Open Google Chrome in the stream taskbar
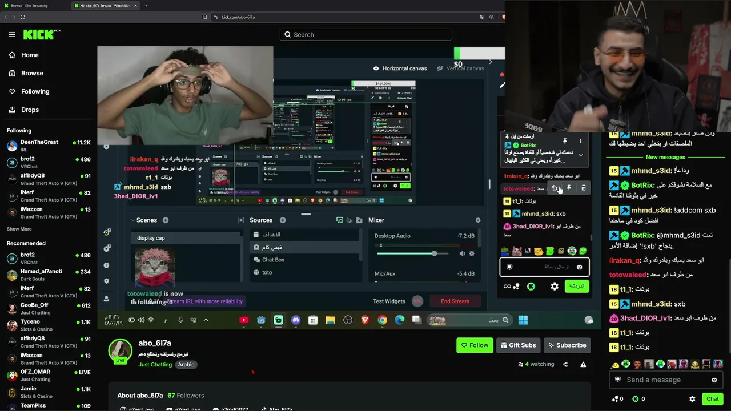This screenshot has width=731, height=411. (382, 320)
